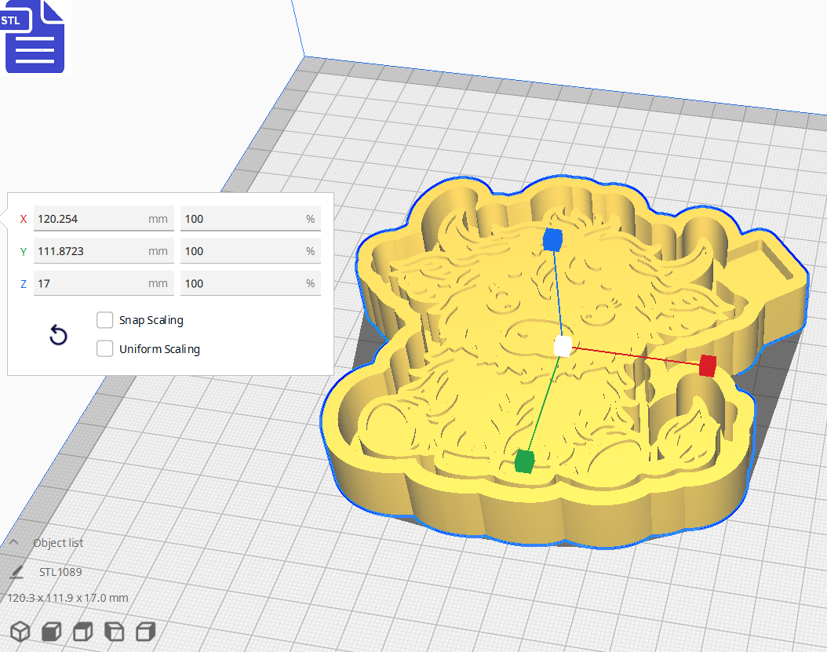Enable Snap Scaling

tap(104, 320)
